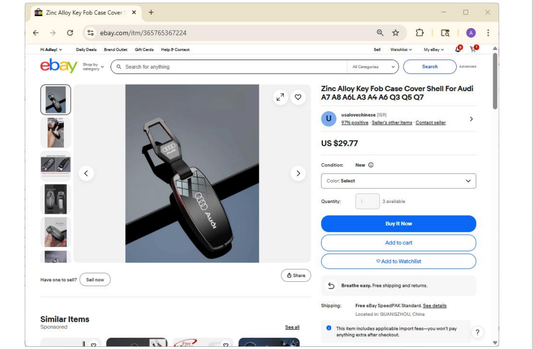Select second thumbnail with hand holding key
533x349 pixels.
(56, 133)
